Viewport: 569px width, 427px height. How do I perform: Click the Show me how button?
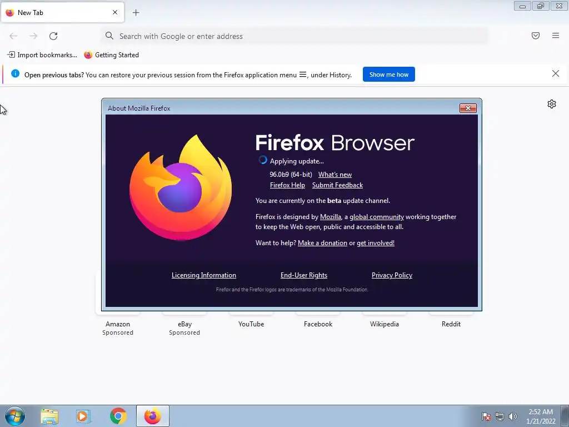(388, 75)
